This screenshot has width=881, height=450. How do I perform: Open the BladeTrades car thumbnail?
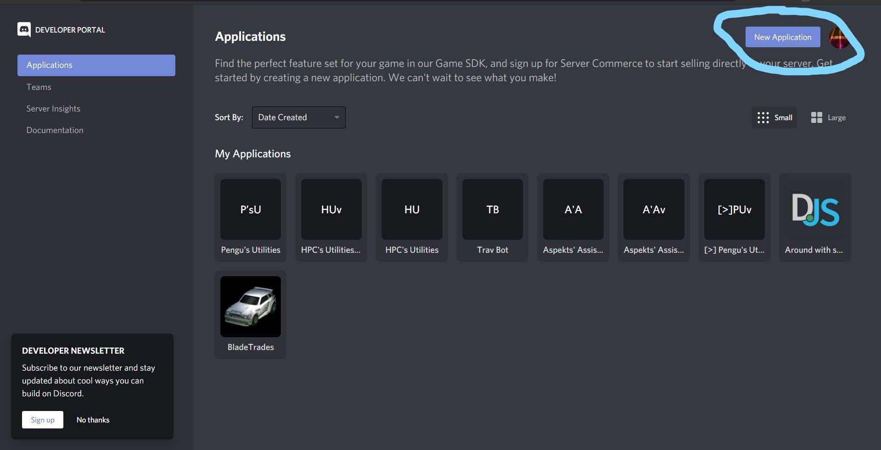click(251, 306)
